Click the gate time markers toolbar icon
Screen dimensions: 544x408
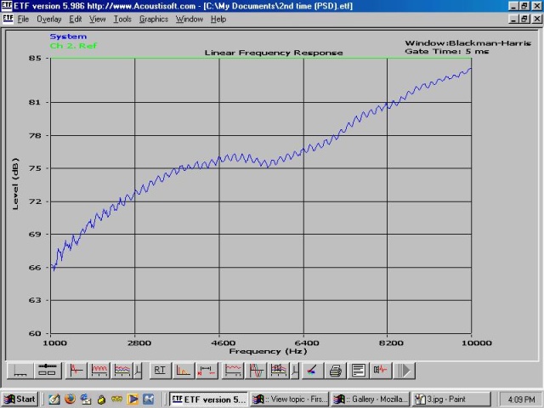click(x=207, y=371)
